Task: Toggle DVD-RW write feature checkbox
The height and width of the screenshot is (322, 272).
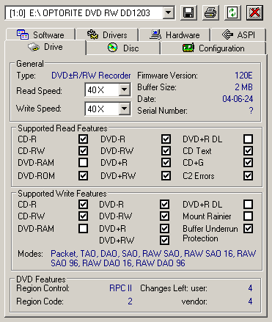Action: point(164,216)
